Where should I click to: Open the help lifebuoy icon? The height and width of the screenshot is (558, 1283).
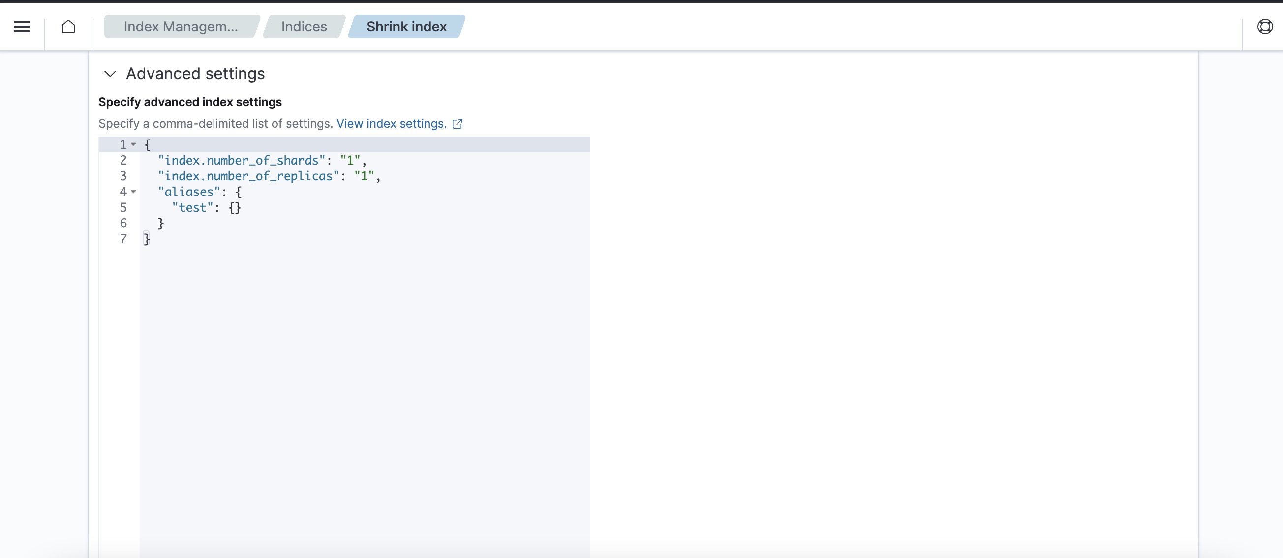(x=1265, y=27)
